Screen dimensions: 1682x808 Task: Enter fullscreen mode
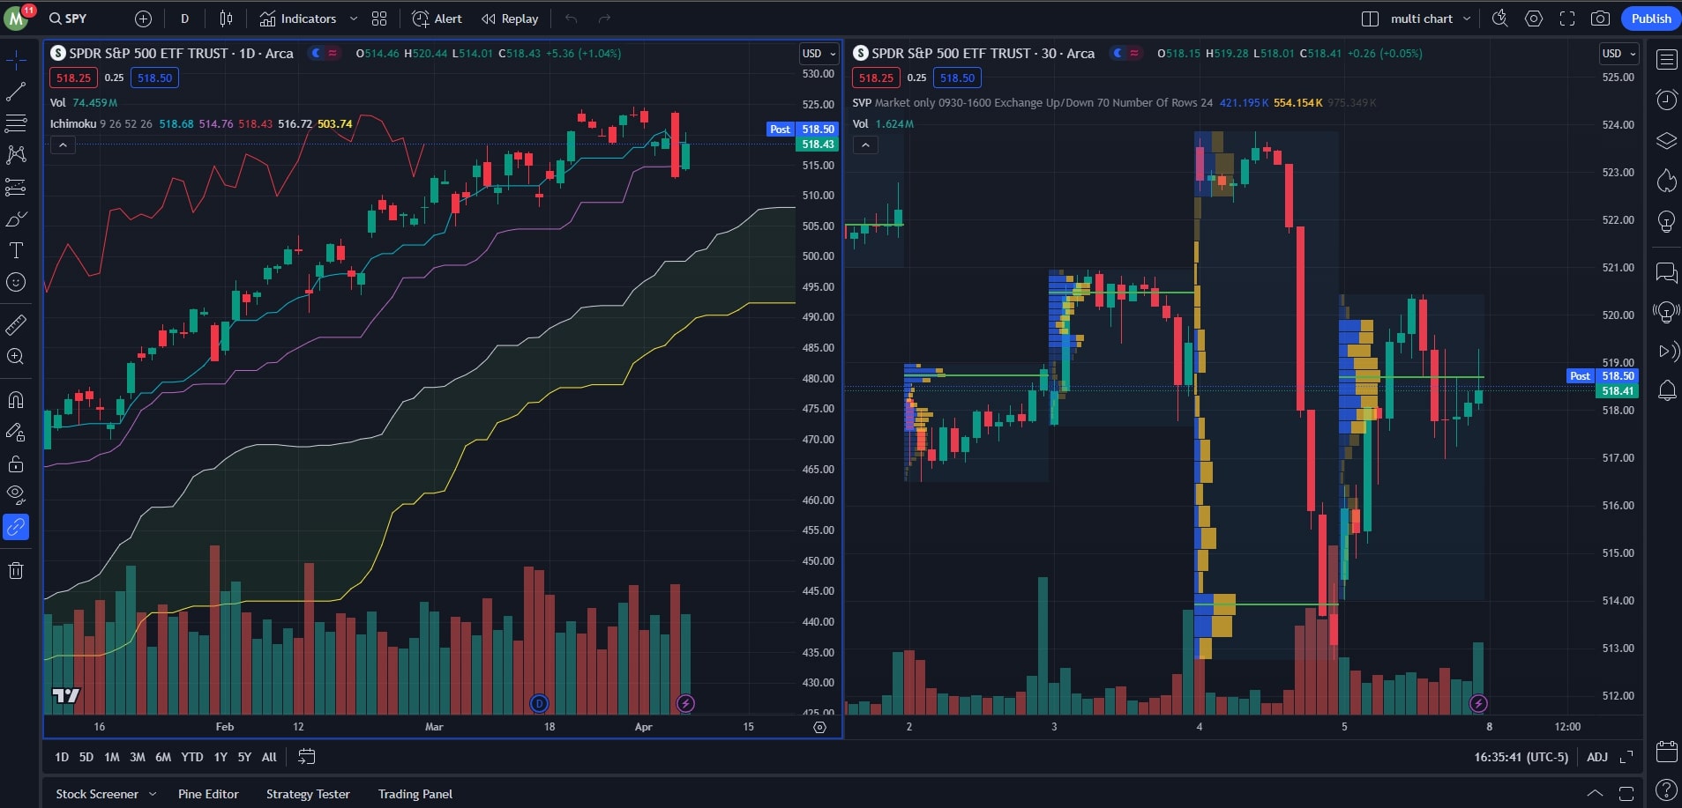coord(1567,19)
